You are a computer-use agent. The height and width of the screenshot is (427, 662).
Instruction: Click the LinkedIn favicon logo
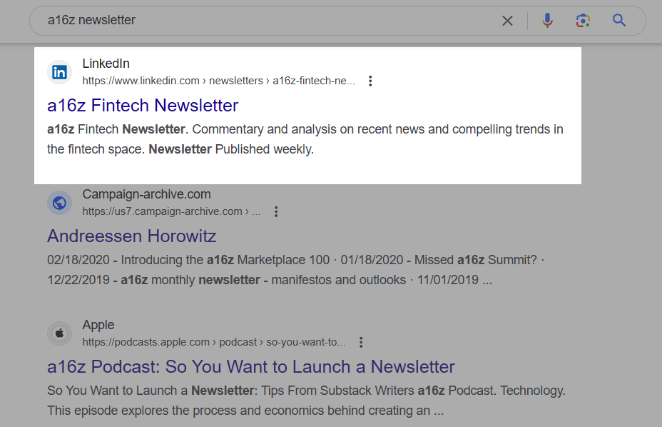point(59,72)
